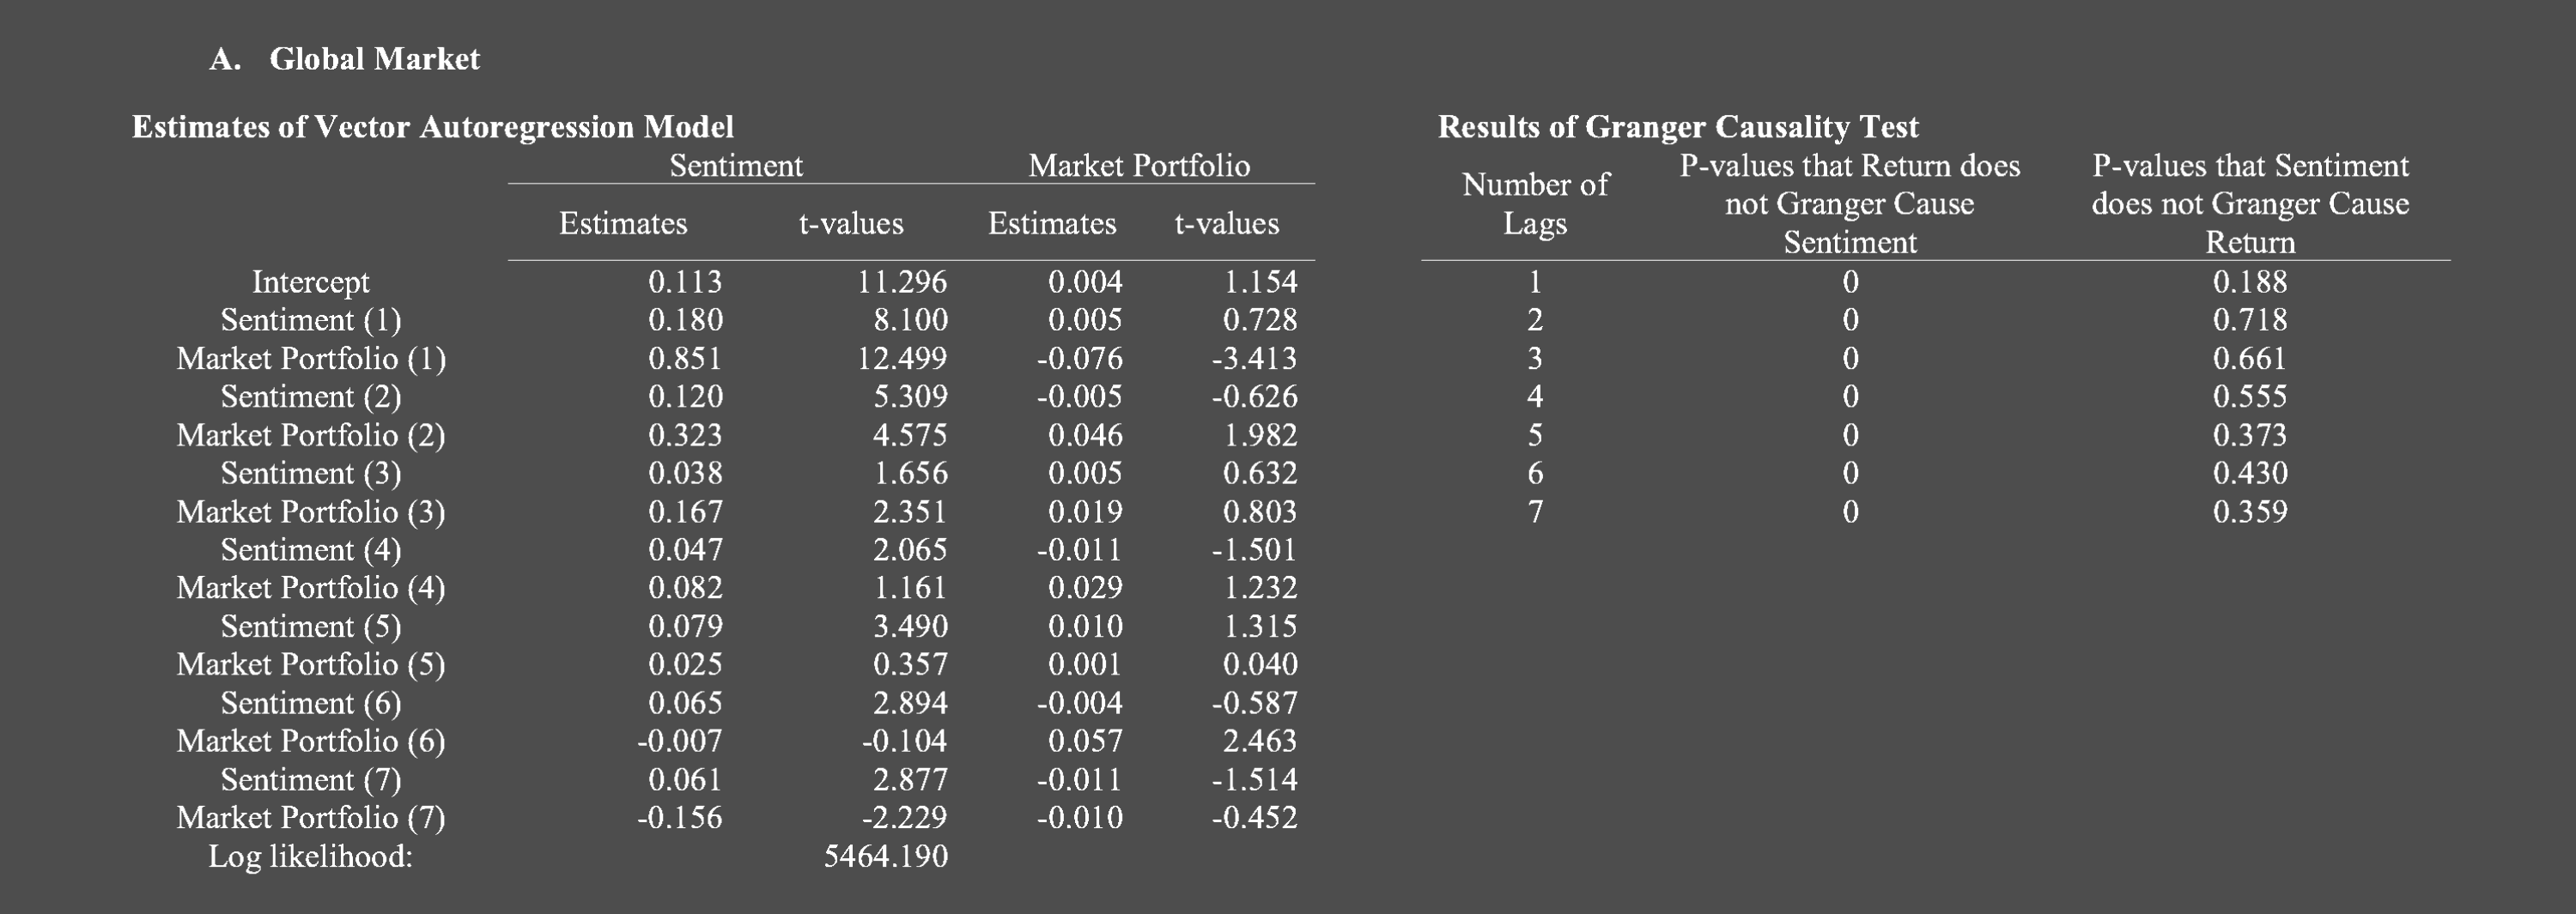This screenshot has height=914, width=2576.
Task: Click the "Sentiment (1)" row label
Action: pos(310,320)
